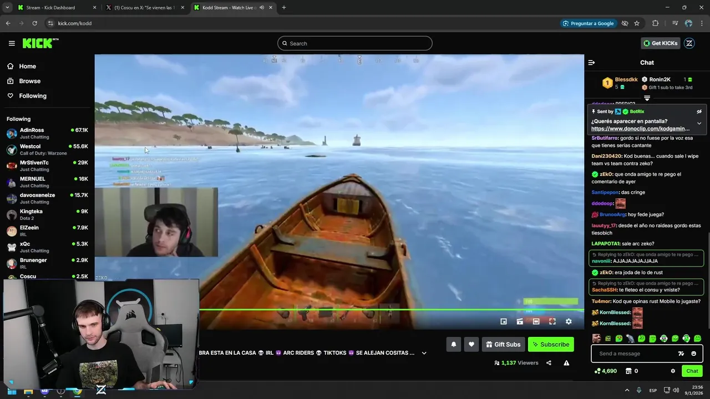The width and height of the screenshot is (710, 399).
Task: Mute the Kodd Stream tab audio
Action: 262,8
